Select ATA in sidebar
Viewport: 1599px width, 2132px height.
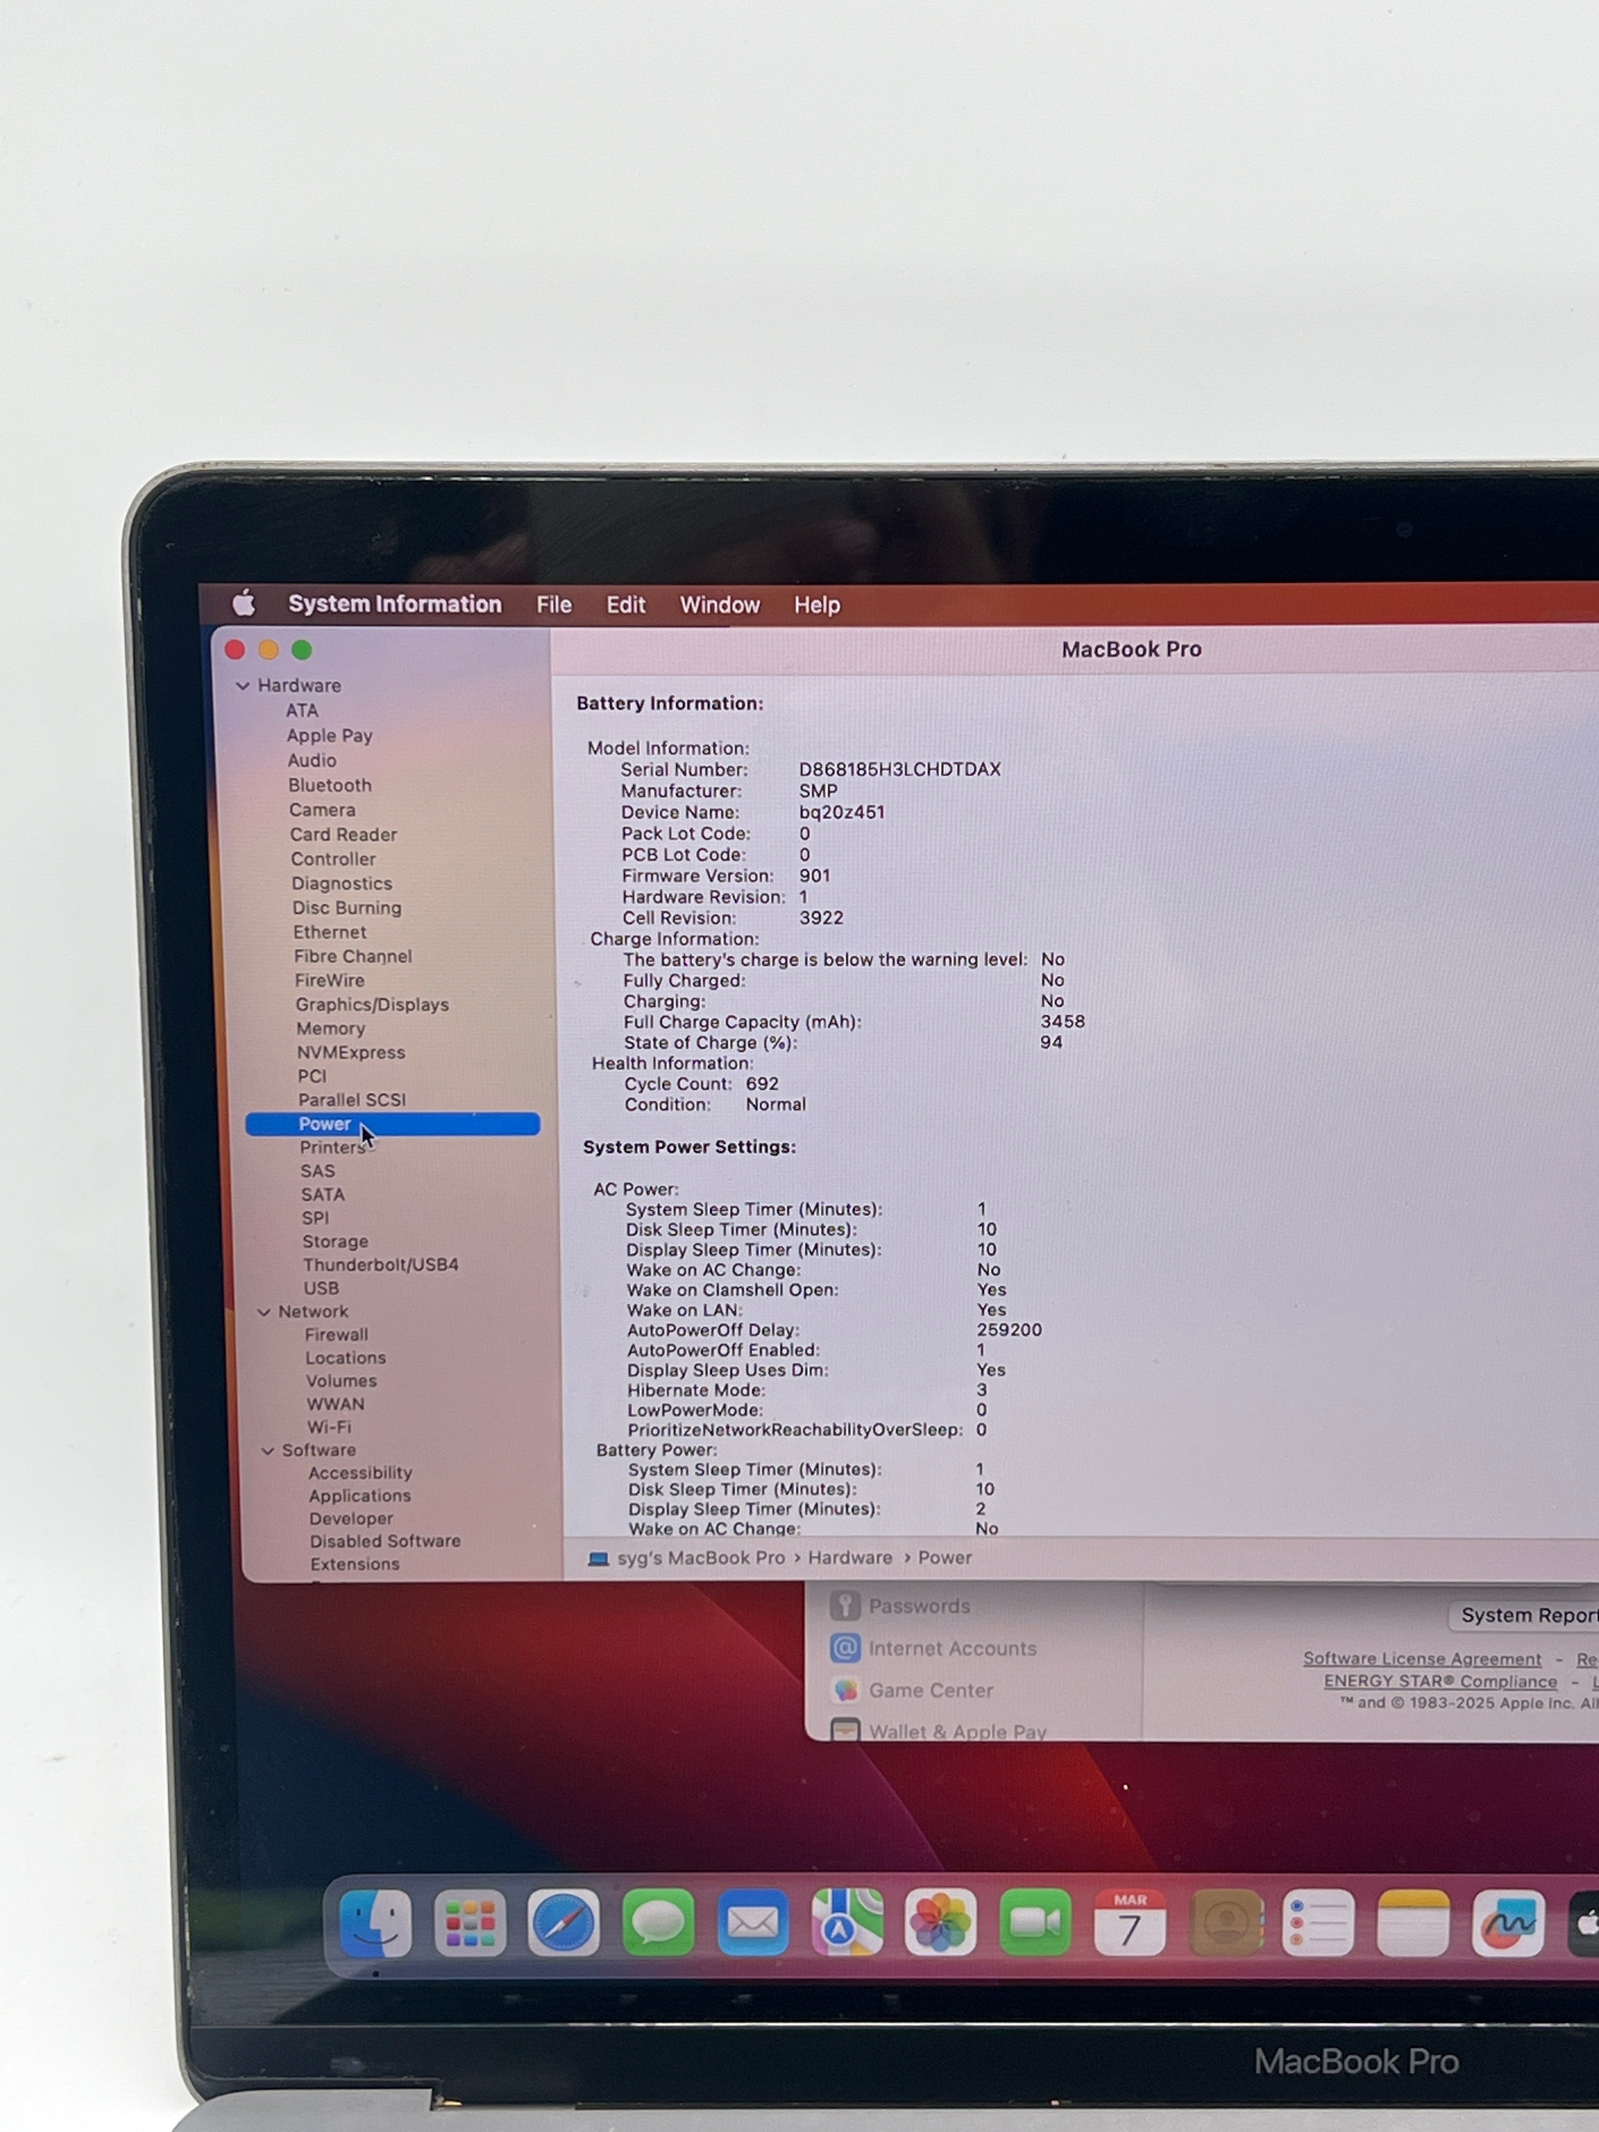(x=302, y=710)
